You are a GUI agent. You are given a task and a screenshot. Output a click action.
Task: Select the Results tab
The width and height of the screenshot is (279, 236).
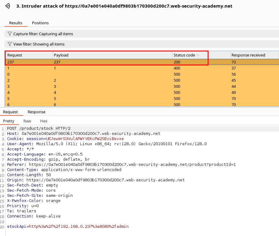(16, 23)
